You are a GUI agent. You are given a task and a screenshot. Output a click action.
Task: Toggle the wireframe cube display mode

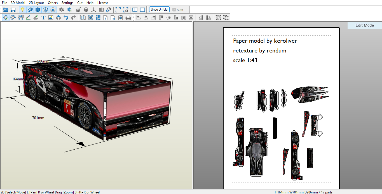pos(45,10)
